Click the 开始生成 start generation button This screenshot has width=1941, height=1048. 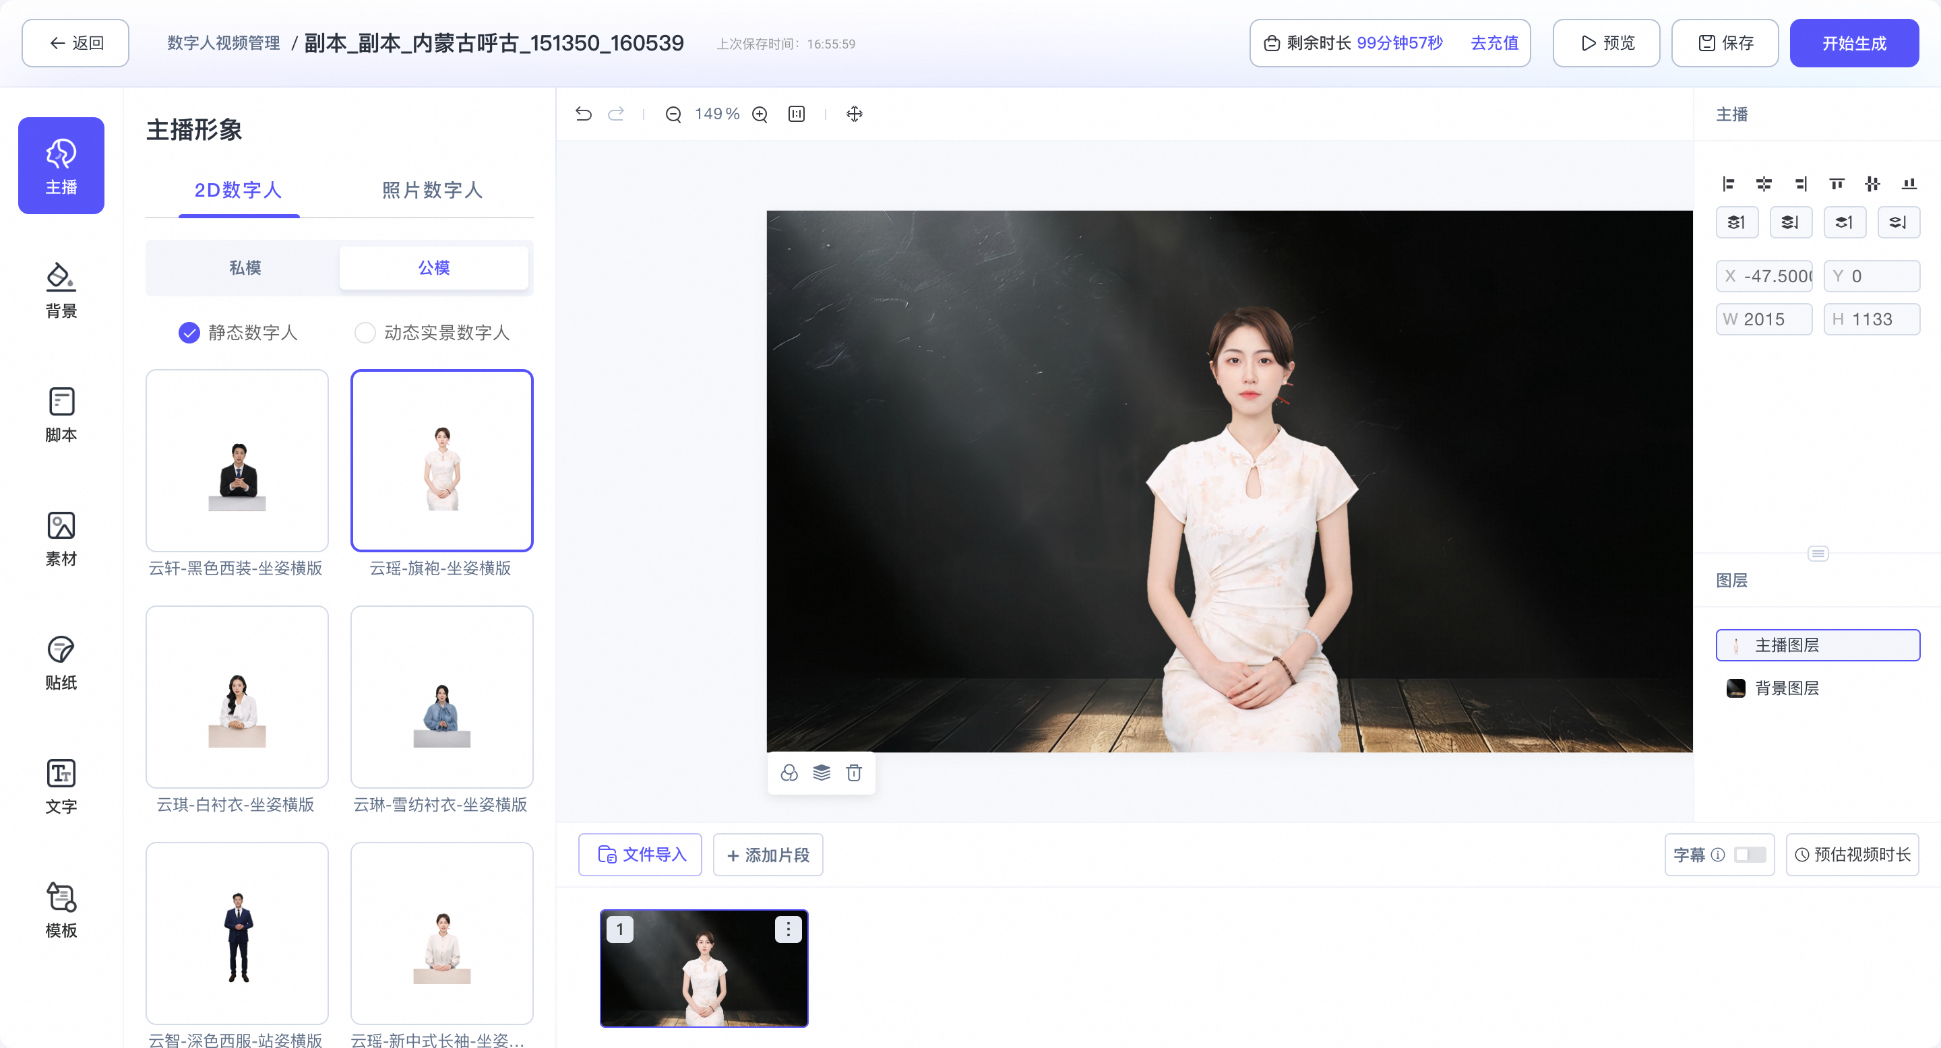1854,43
